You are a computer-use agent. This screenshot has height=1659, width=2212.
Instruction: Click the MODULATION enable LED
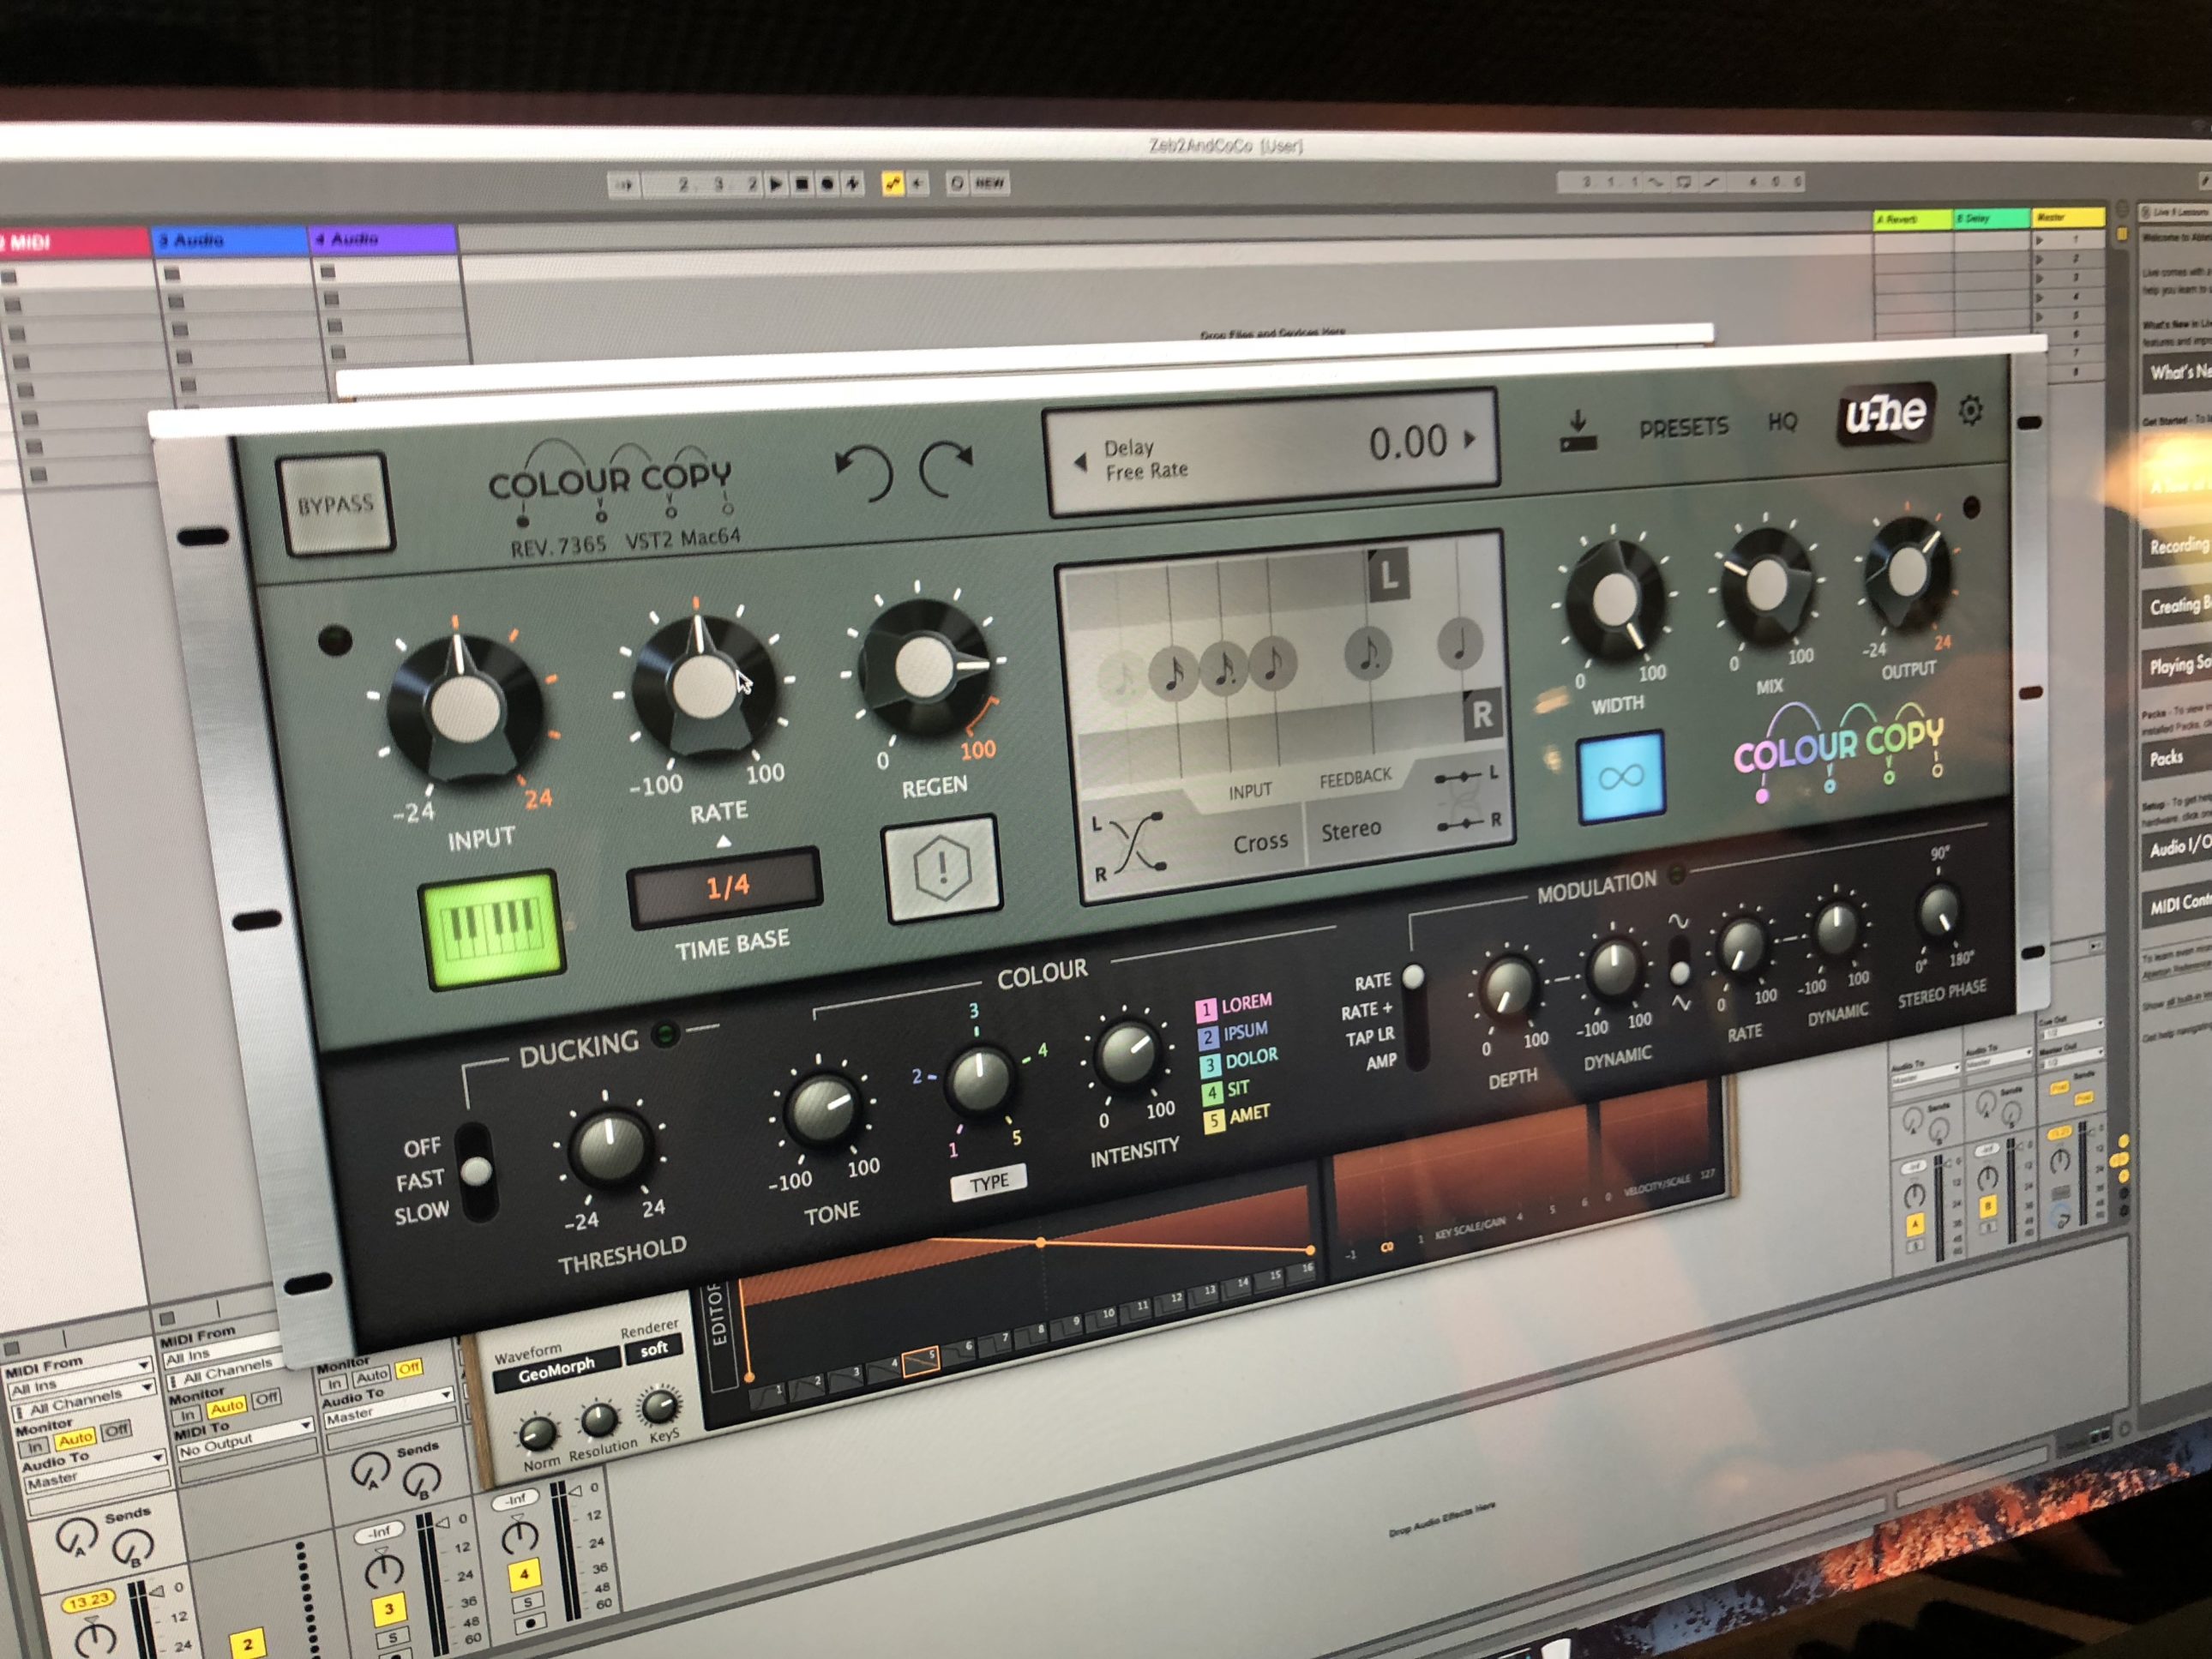point(1676,875)
